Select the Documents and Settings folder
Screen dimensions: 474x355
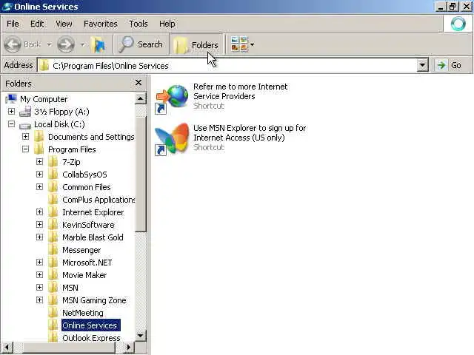[91, 137]
